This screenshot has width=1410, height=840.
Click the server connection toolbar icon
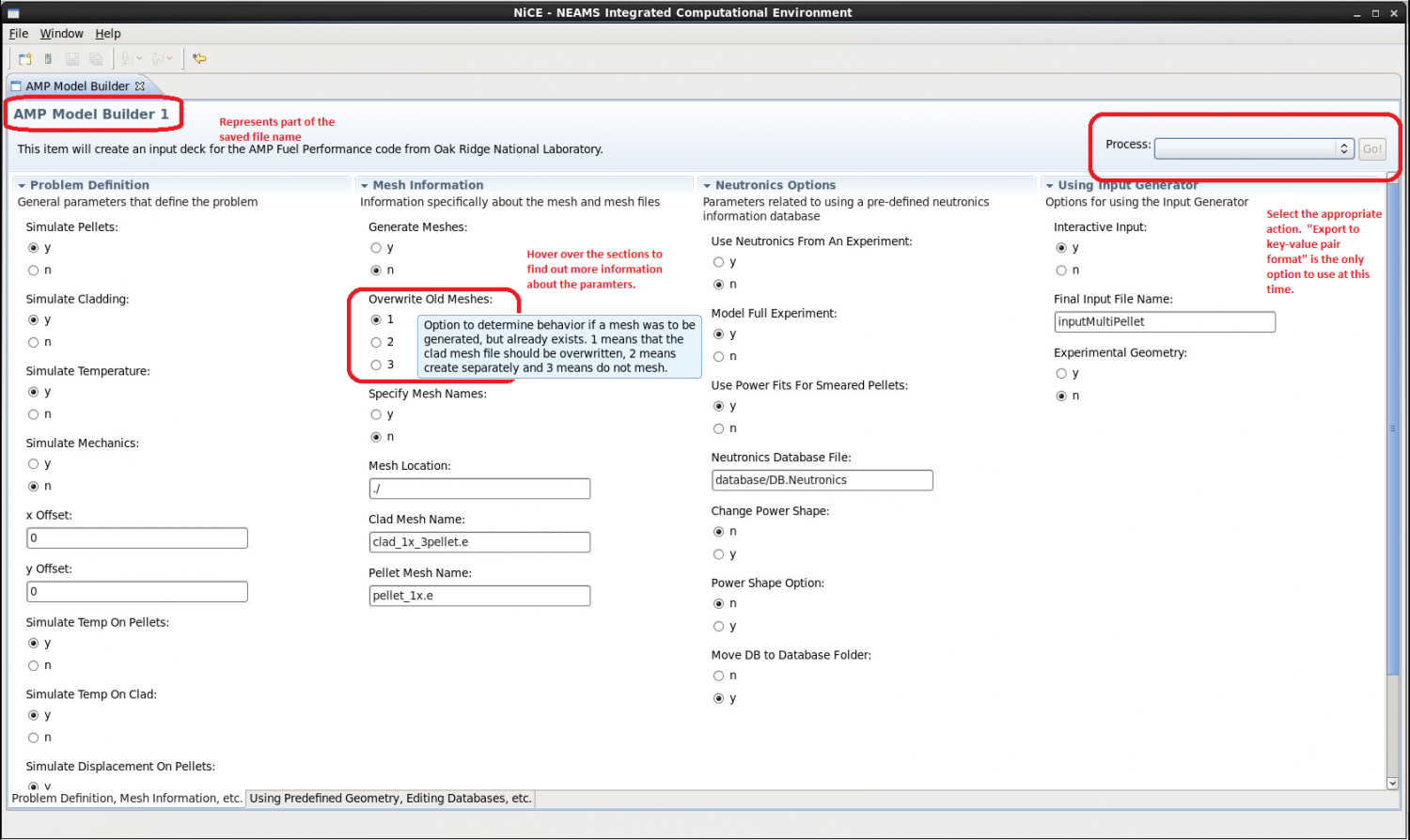click(48, 58)
